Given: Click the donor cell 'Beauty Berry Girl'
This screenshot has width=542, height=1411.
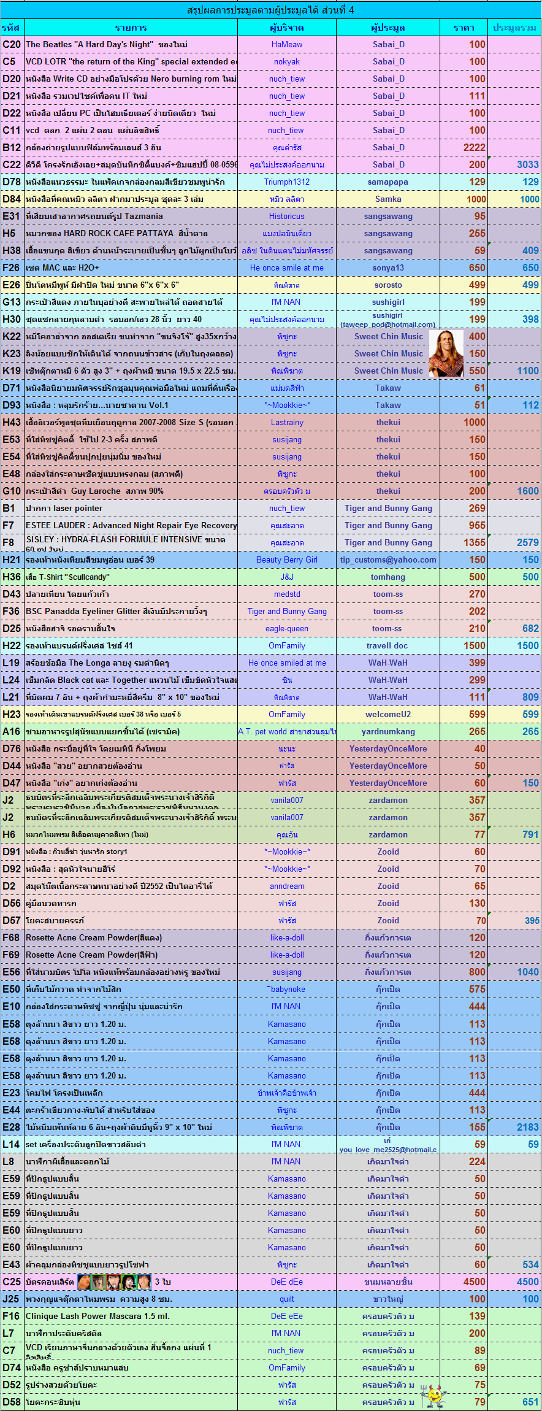Looking at the screenshot, I should coord(287,559).
